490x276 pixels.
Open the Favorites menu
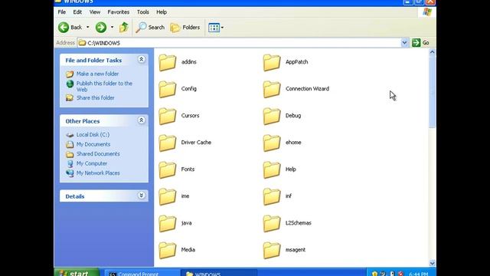click(x=119, y=12)
